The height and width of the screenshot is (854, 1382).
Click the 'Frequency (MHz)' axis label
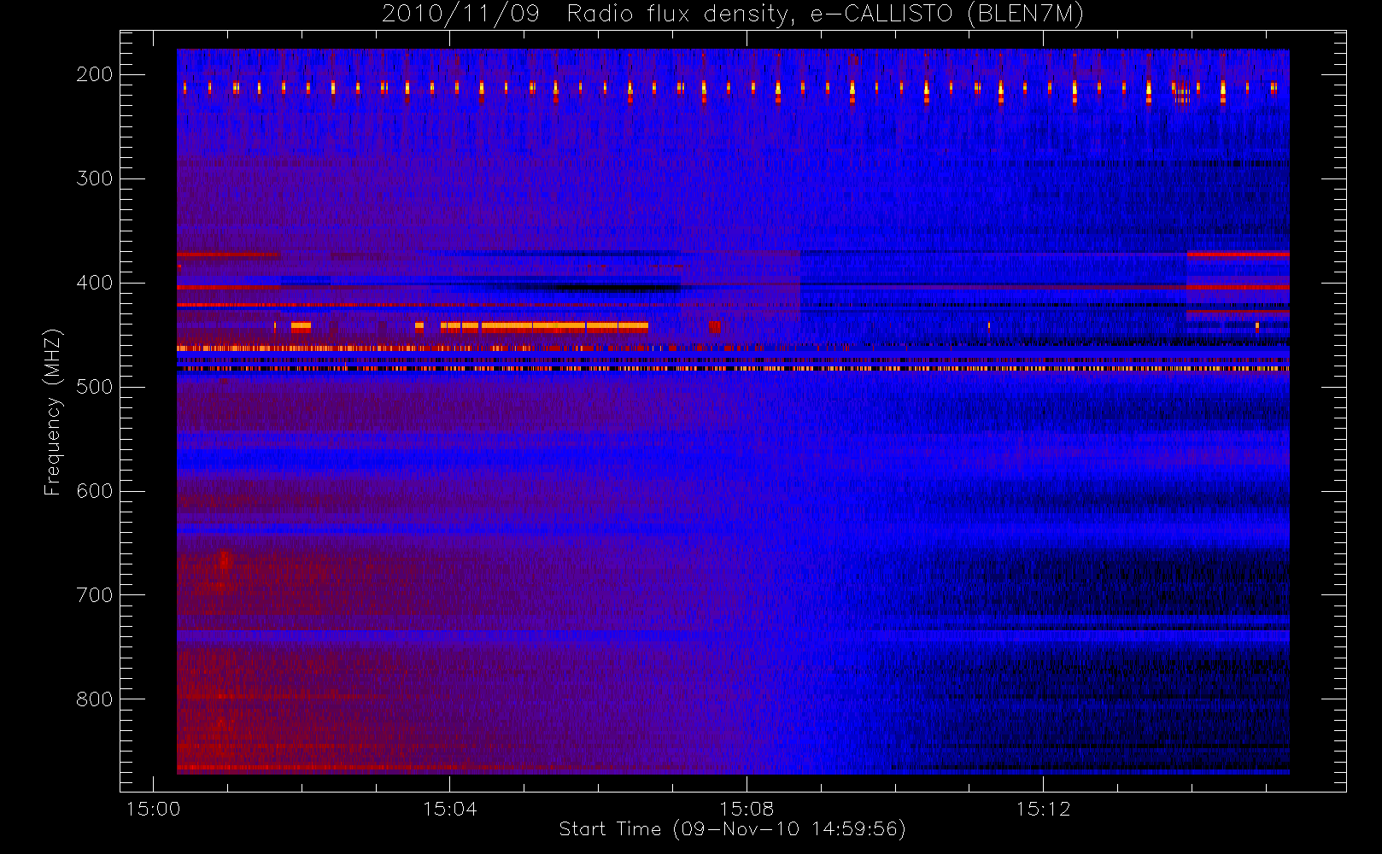tap(53, 412)
